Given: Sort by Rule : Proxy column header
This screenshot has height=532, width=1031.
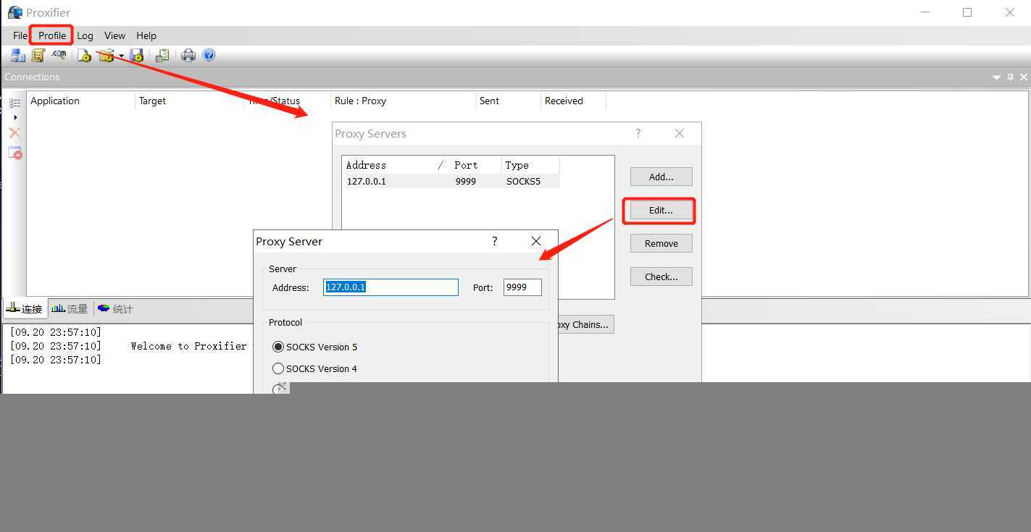Looking at the screenshot, I should point(403,101).
